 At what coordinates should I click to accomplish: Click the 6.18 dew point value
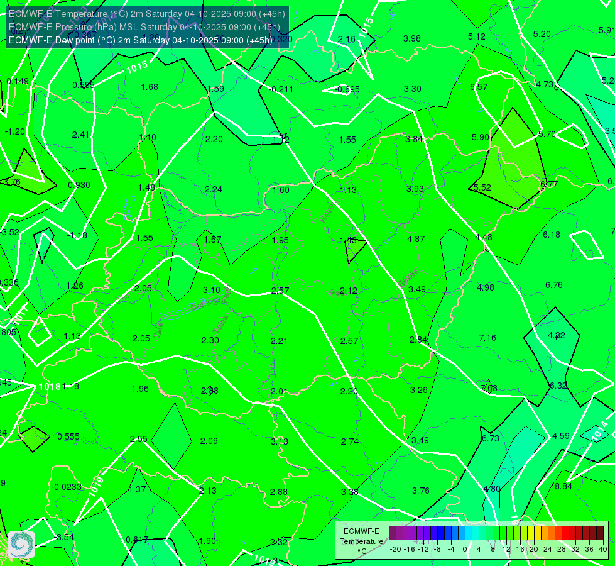coord(552,235)
